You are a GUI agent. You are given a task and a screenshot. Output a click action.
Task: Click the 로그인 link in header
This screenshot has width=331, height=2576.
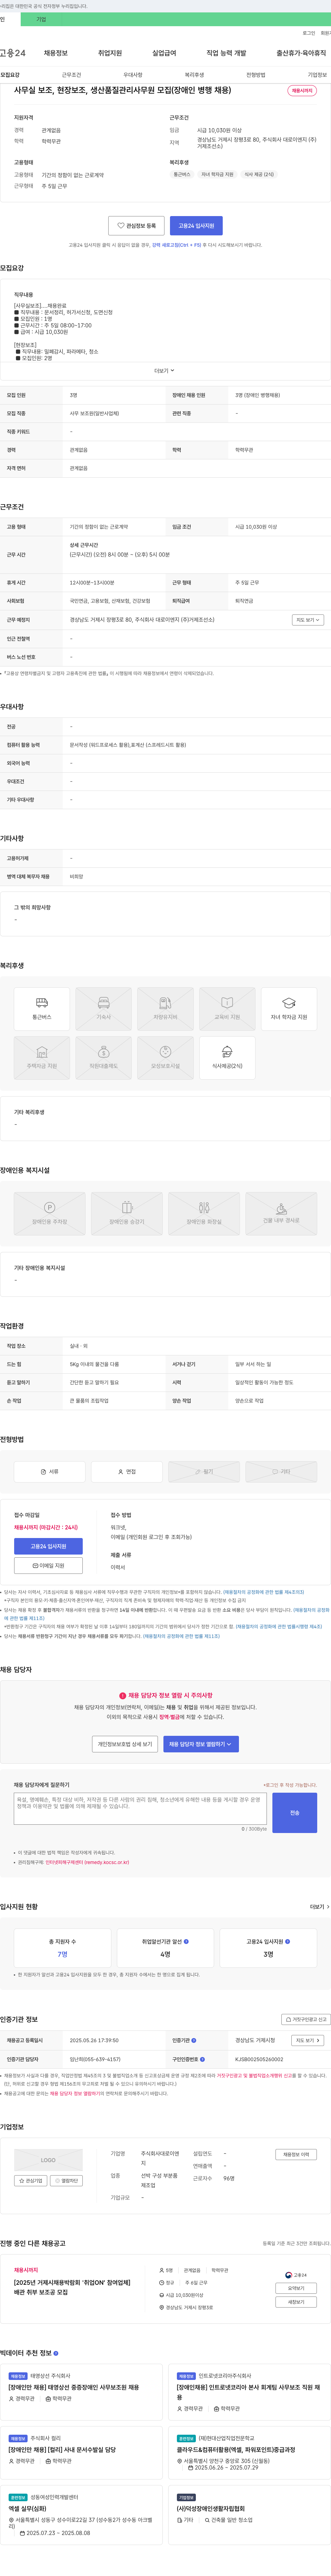click(309, 33)
